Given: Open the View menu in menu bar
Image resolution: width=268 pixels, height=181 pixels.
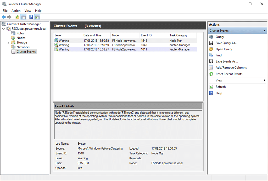Looking at the screenshot, I should [x=28, y=10].
